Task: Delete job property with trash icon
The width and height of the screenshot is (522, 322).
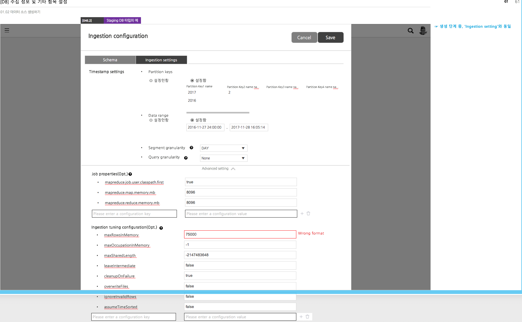Action: 308,214
